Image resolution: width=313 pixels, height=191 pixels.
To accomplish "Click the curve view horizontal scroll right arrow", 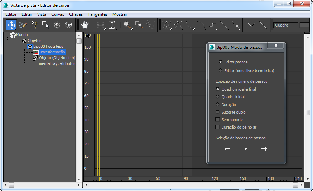I will click(x=302, y=185).
